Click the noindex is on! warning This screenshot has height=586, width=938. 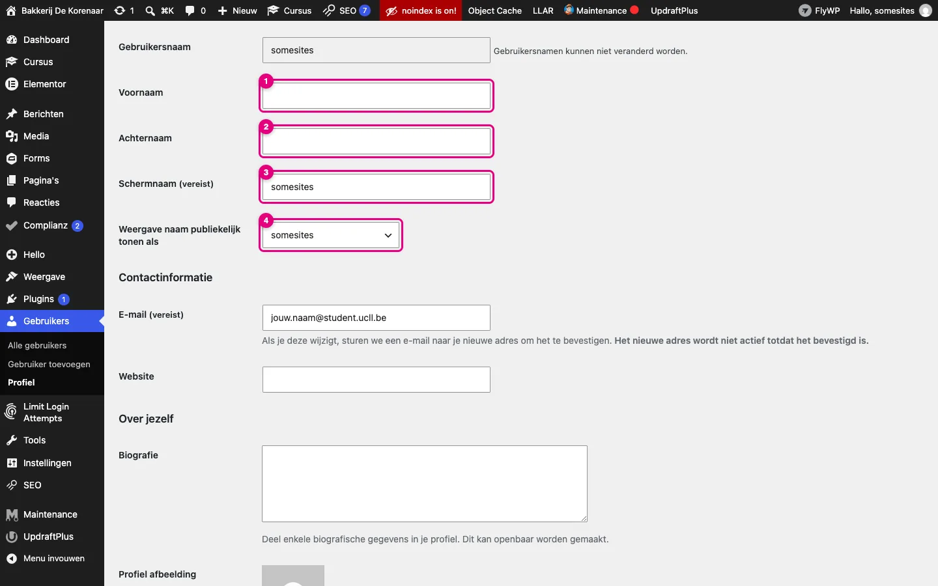pos(421,10)
